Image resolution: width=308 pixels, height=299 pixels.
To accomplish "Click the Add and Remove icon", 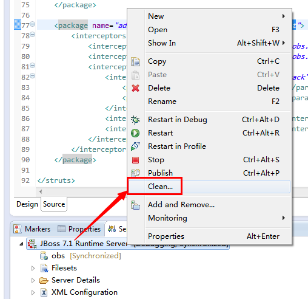I will click(135, 205).
